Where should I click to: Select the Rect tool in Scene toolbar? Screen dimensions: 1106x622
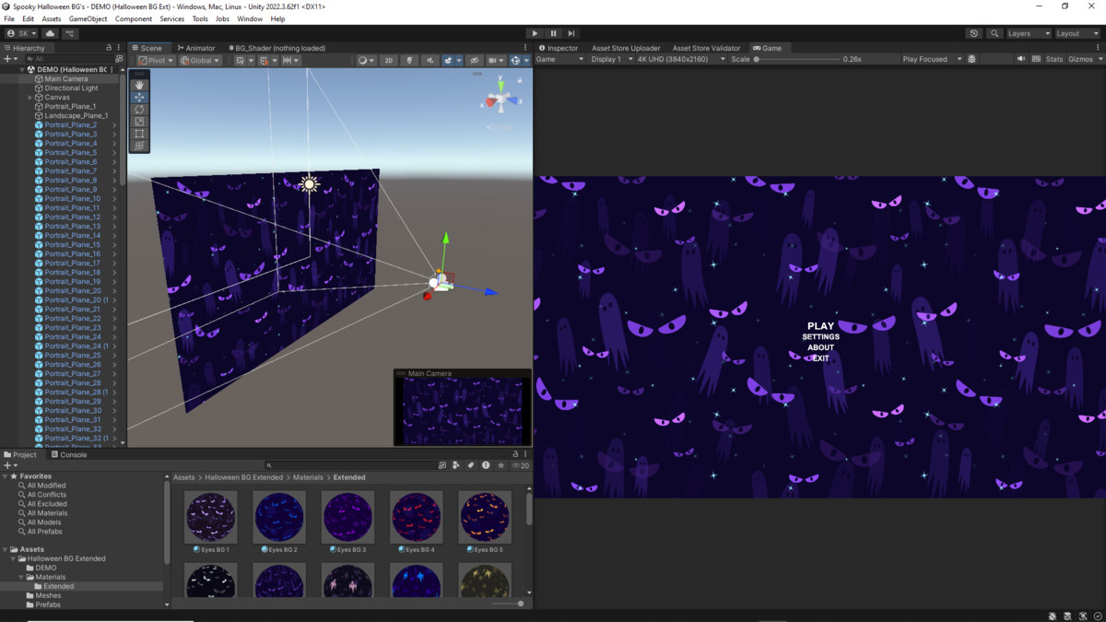click(139, 134)
